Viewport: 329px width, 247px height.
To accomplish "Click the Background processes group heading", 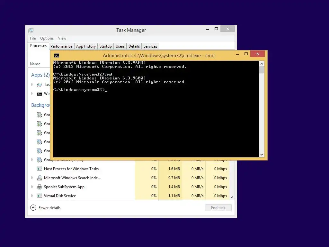I will pyautogui.click(x=41, y=105).
